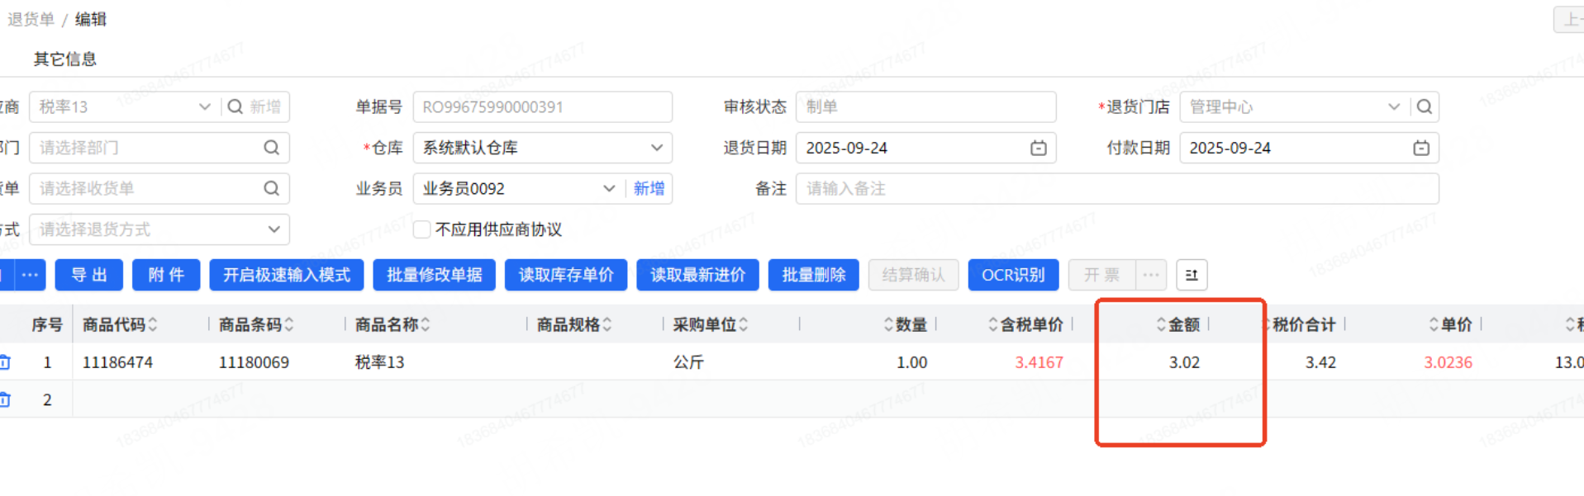The height and width of the screenshot is (496, 1584).
Task: Sort by 数量 column arrows
Action: pos(889,324)
